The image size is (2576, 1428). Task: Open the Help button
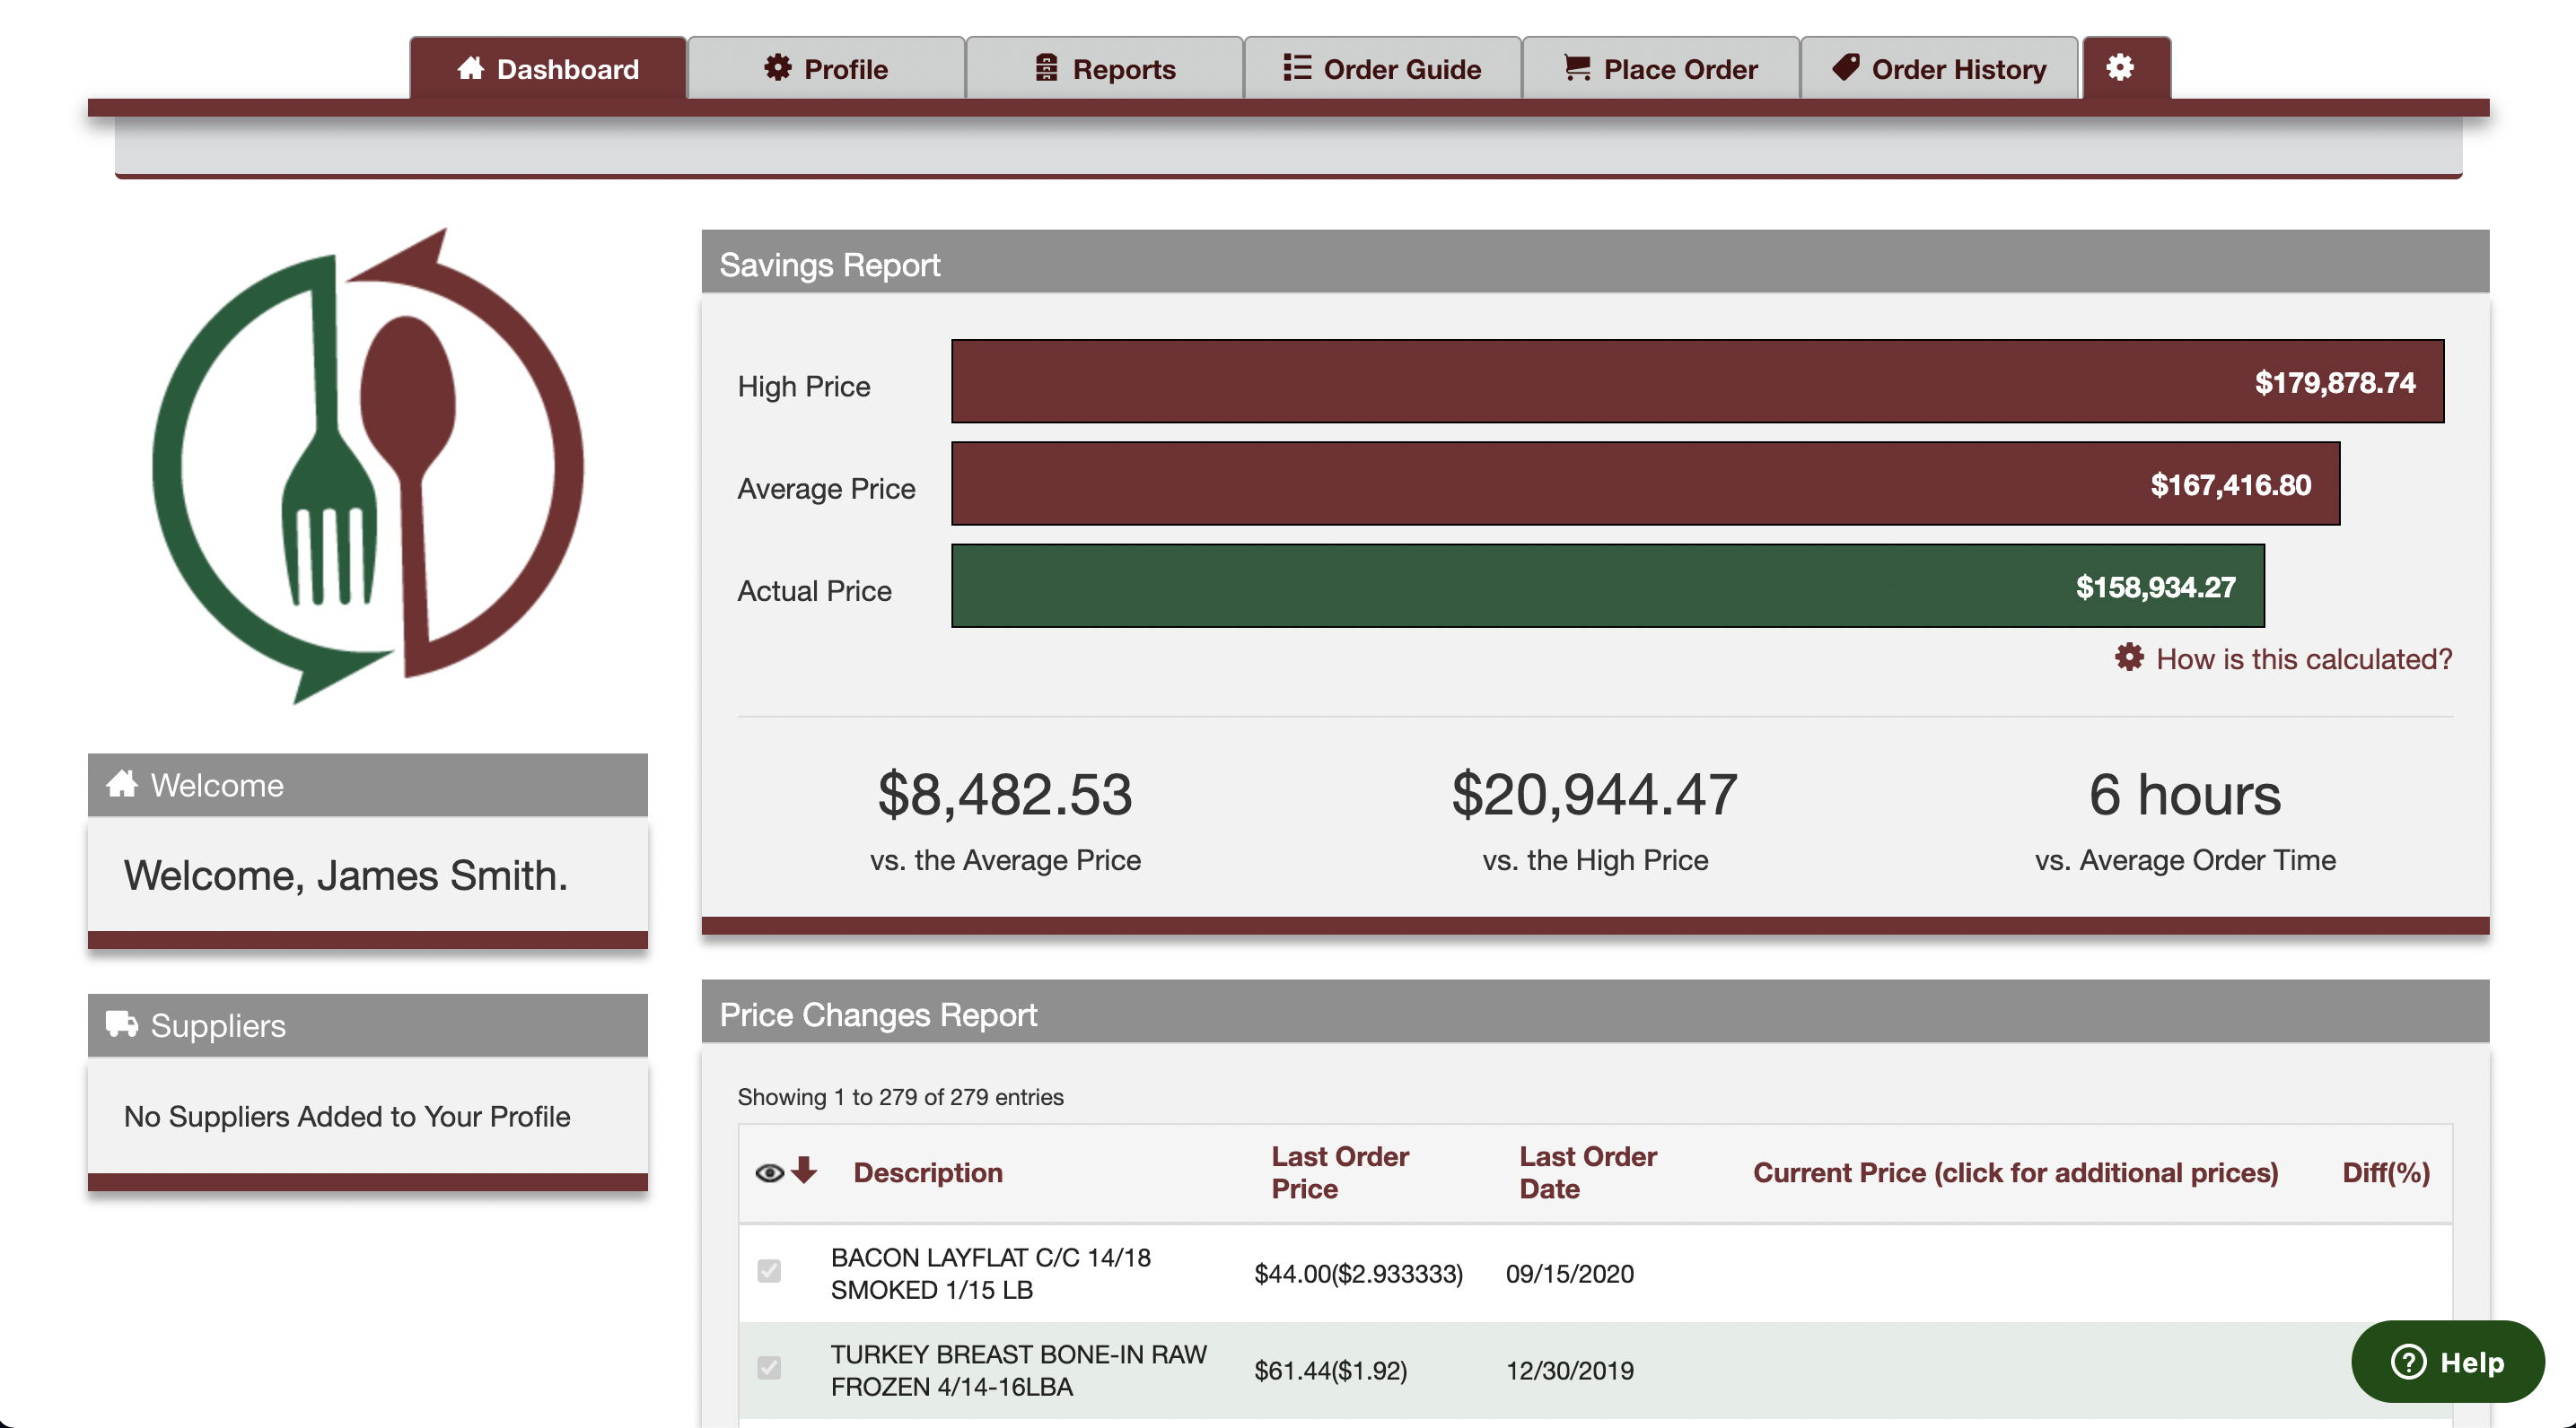[2447, 1361]
